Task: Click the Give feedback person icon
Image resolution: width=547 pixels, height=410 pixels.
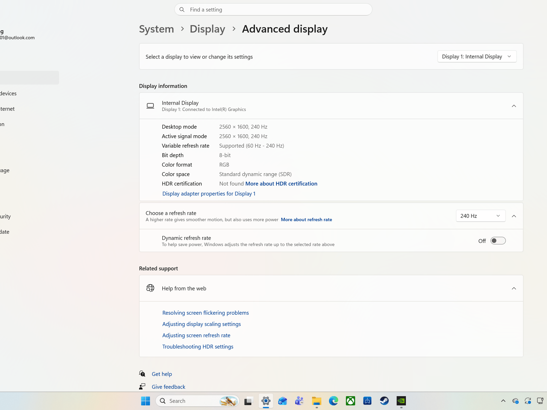Action: click(142, 386)
